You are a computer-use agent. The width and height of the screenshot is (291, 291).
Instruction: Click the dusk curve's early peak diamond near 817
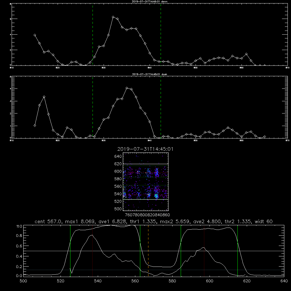44,97
